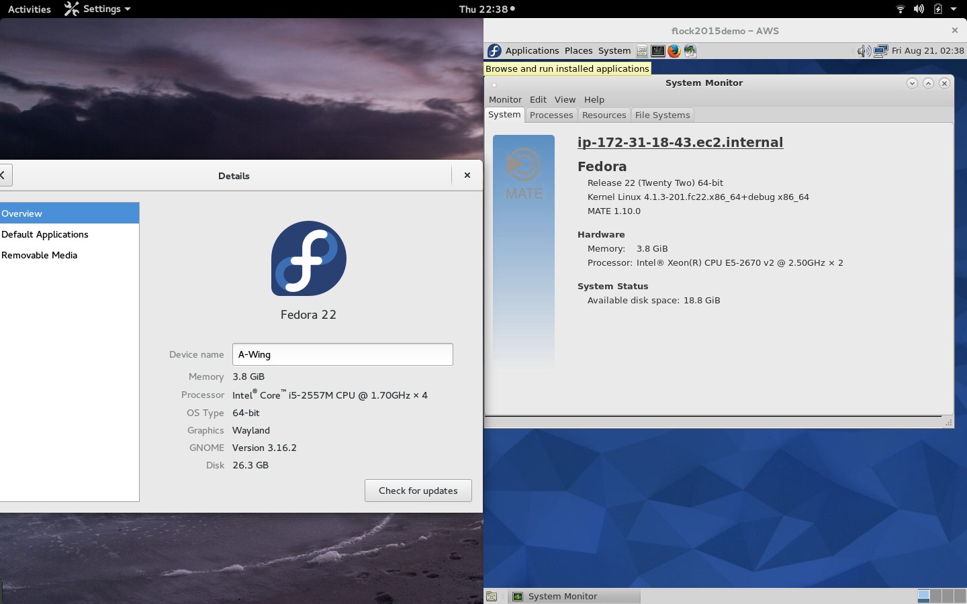Screen dimensions: 967x604
Task: Click the Memory 3.8 GiB value in Details
Action: [x=248, y=376]
